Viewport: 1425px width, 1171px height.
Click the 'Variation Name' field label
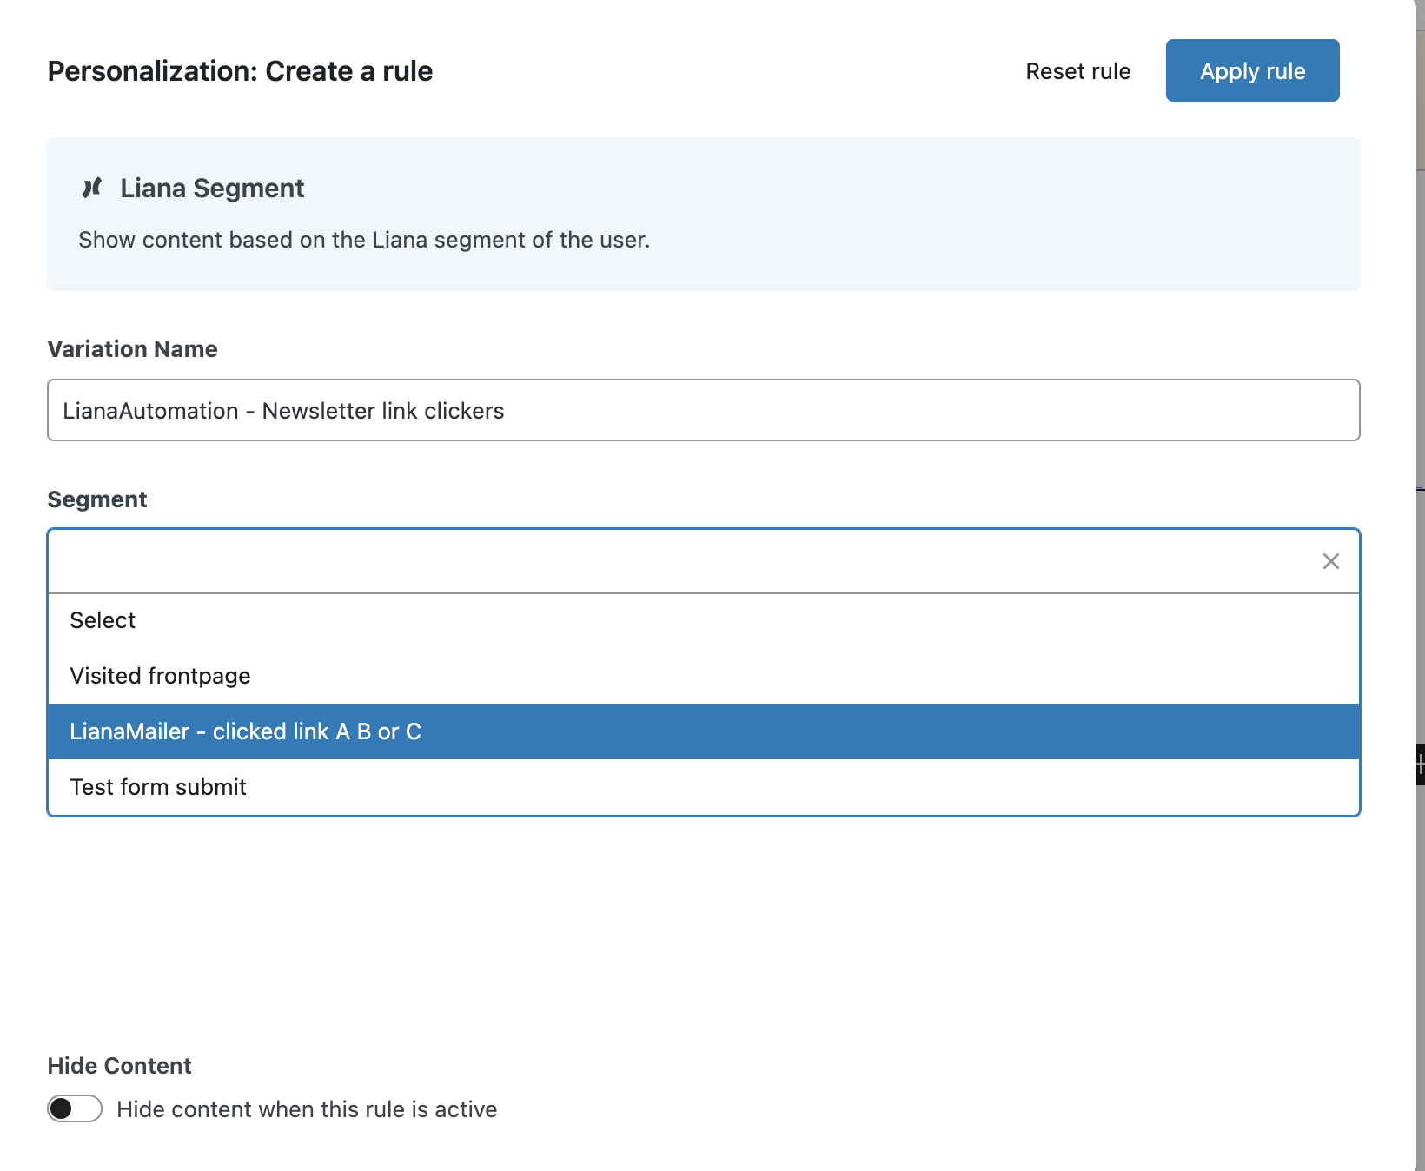point(132,349)
